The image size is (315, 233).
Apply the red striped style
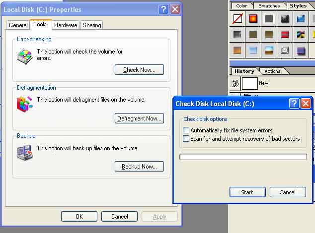click(x=285, y=35)
